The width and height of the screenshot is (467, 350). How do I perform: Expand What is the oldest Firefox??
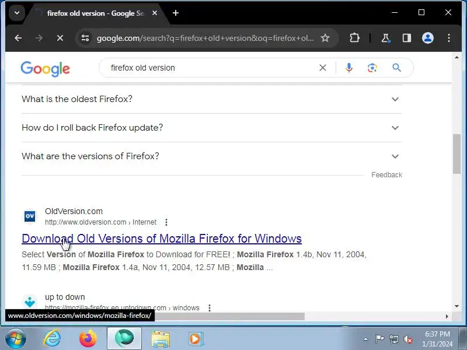point(211,99)
